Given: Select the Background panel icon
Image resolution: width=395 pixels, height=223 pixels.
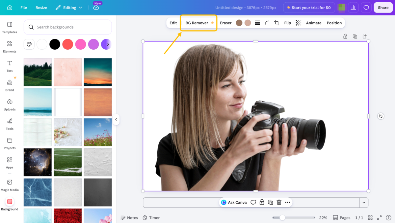Looking at the screenshot, I should 10,201.
